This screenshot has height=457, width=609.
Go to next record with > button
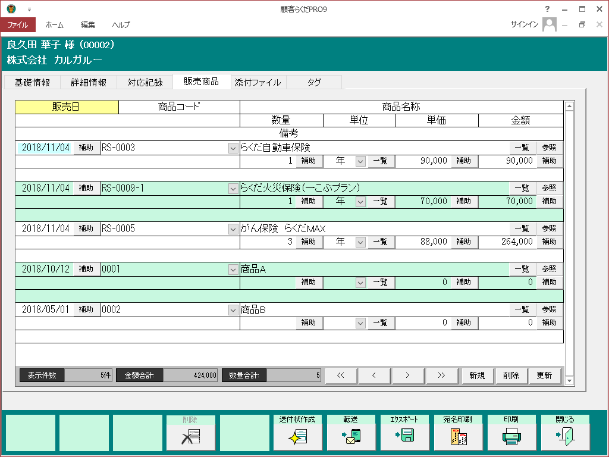(x=407, y=375)
